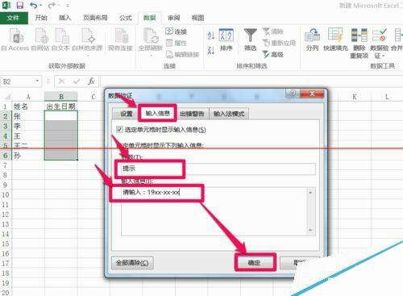Click the OK button in dialog
This screenshot has width=403, height=296.
click(x=254, y=262)
